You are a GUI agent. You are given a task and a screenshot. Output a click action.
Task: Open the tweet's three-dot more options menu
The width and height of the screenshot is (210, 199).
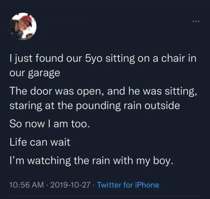coord(196,21)
